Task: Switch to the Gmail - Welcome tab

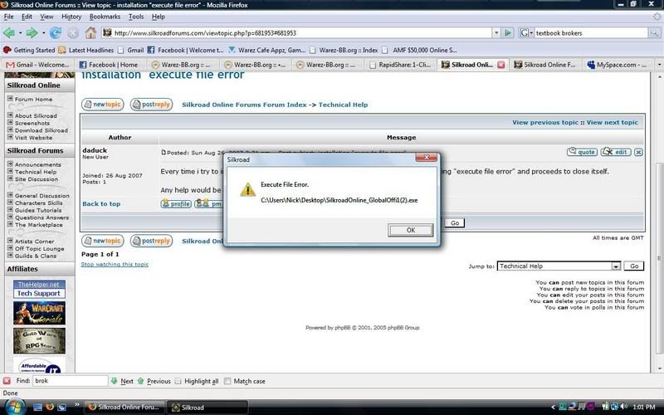Action: pyautogui.click(x=38, y=65)
